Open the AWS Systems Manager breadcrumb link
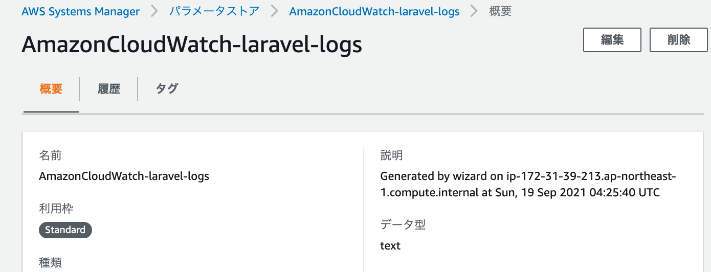Image resolution: width=711 pixels, height=272 pixels. [80, 11]
